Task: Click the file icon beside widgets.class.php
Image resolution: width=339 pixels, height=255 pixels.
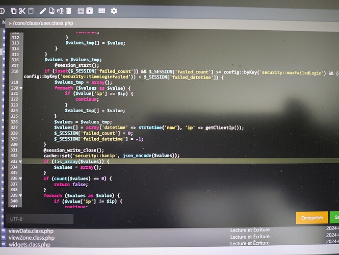Action: [x=4, y=244]
